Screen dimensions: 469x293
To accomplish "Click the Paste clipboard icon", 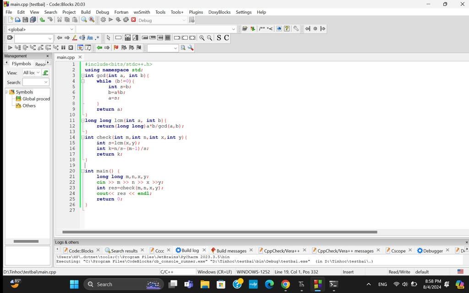I will coord(75,20).
